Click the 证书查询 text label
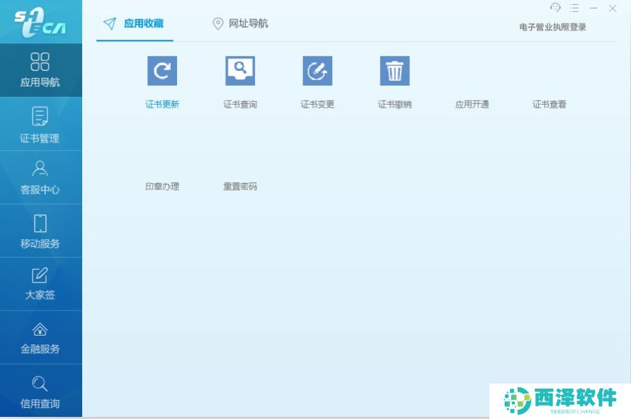631x419 pixels. [240, 105]
